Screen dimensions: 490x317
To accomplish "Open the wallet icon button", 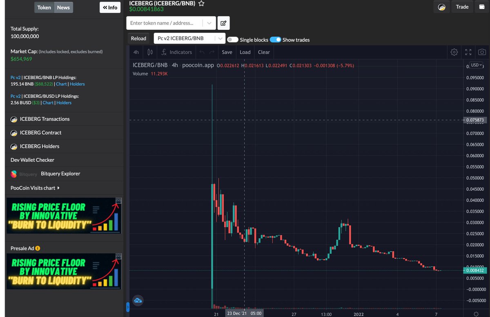I will click(x=482, y=7).
